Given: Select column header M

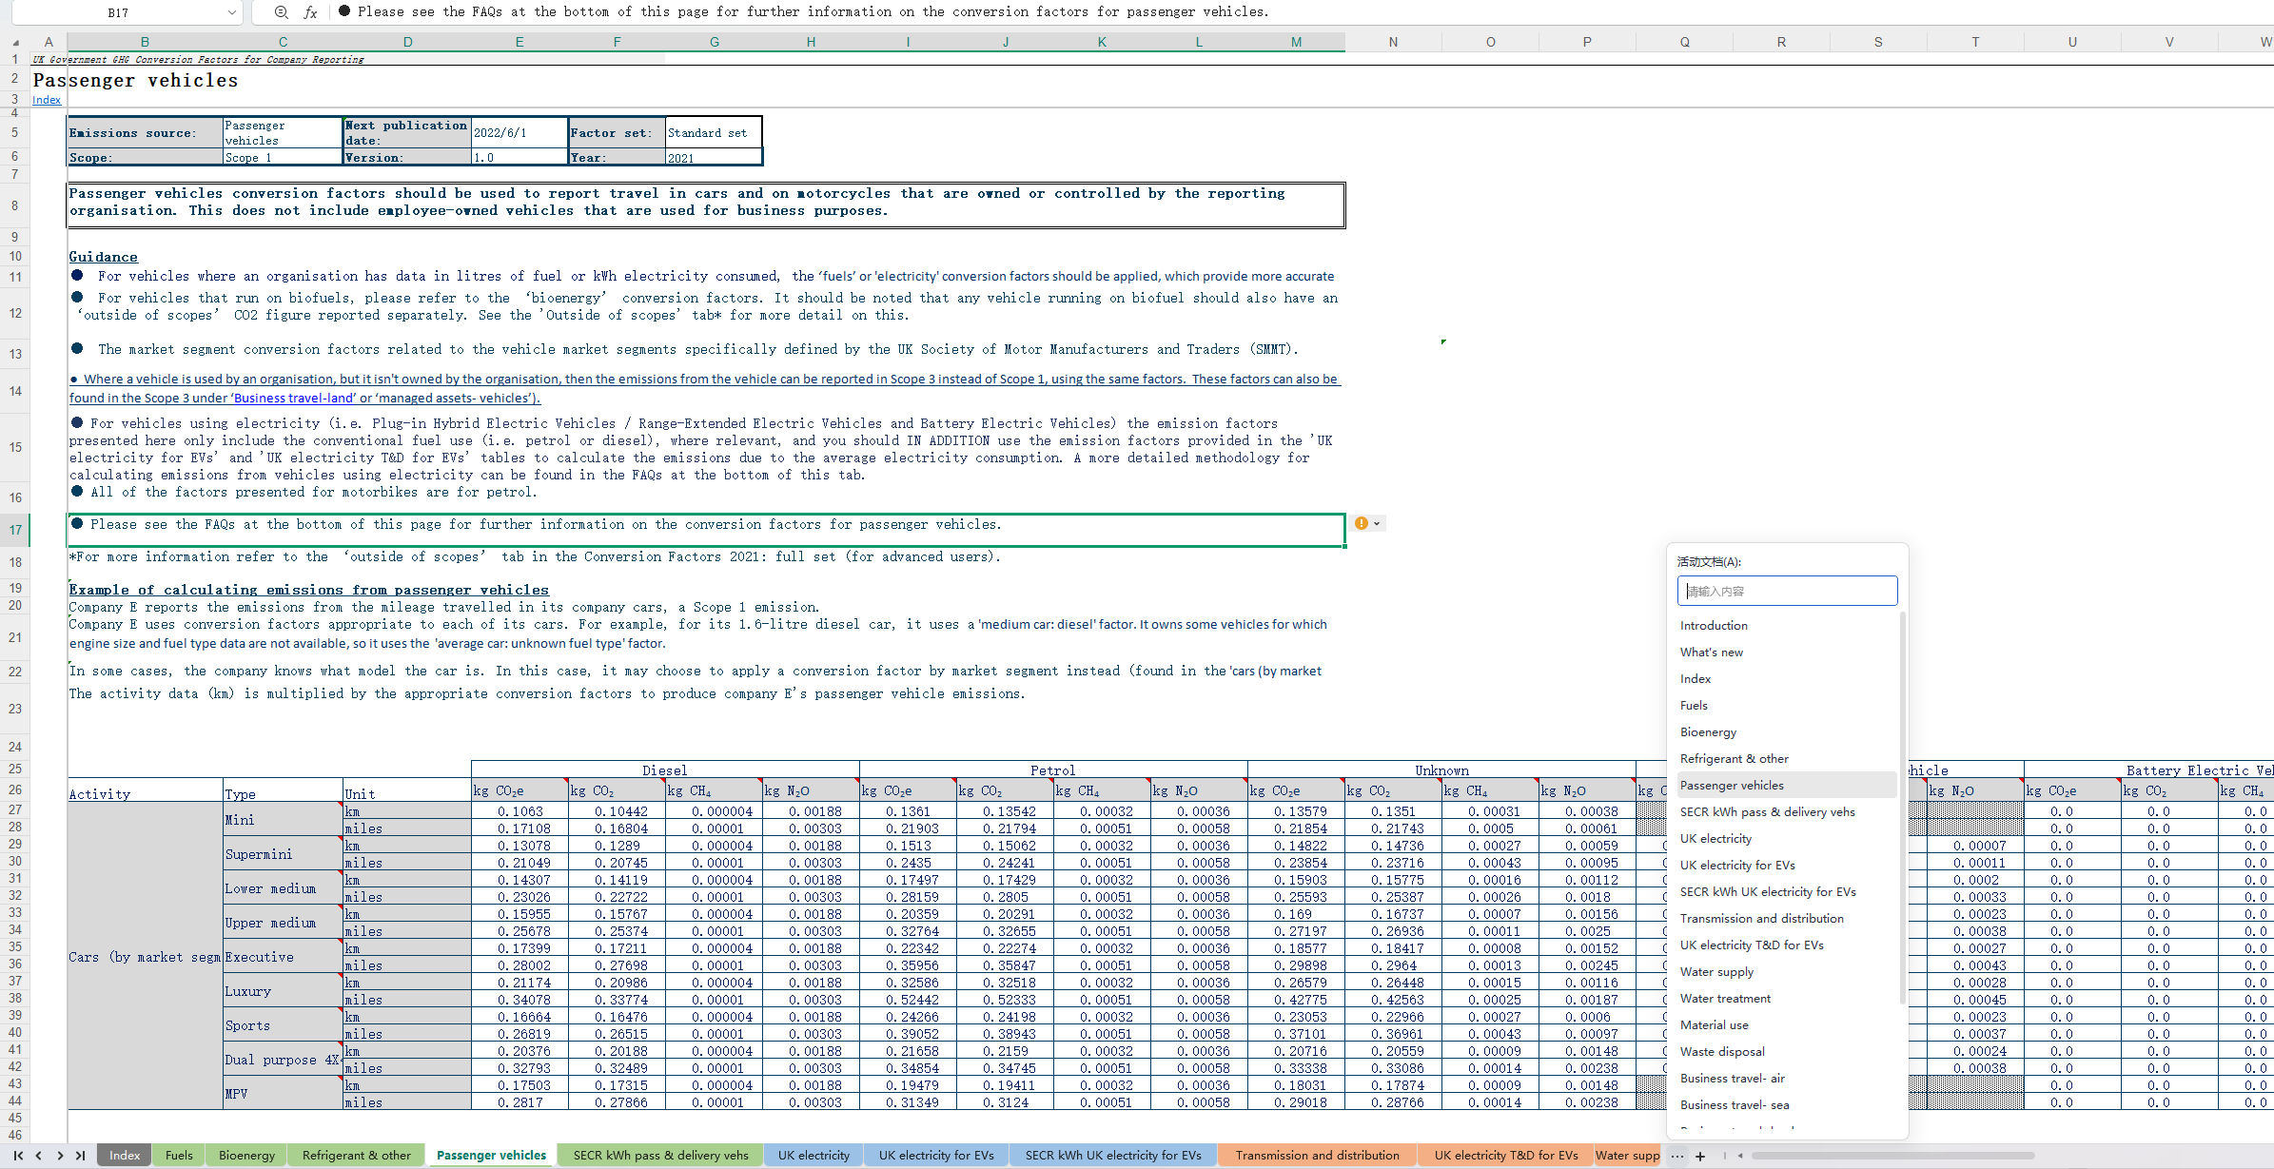Looking at the screenshot, I should tap(1296, 42).
